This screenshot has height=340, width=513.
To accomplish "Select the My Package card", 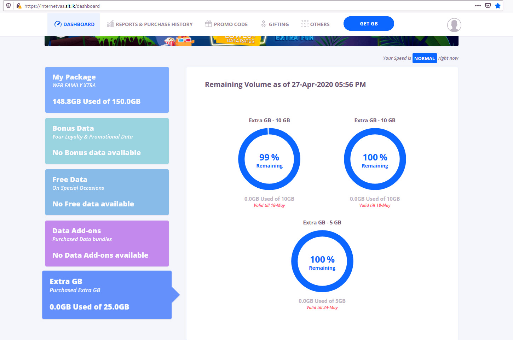I will [107, 90].
